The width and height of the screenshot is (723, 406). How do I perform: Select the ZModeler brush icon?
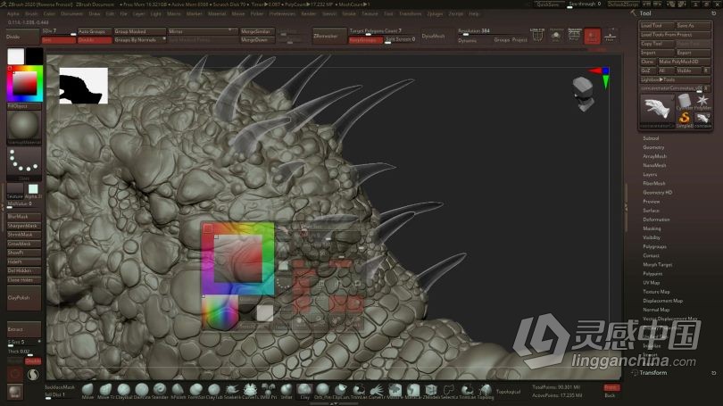[x=431, y=389]
